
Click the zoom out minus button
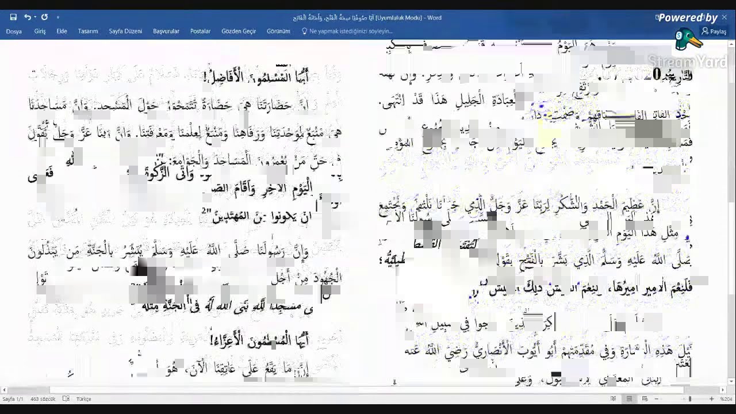pyautogui.click(x=656, y=398)
